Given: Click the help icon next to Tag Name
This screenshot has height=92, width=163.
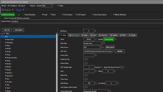Looking at the screenshot, I should click(x=96, y=31).
